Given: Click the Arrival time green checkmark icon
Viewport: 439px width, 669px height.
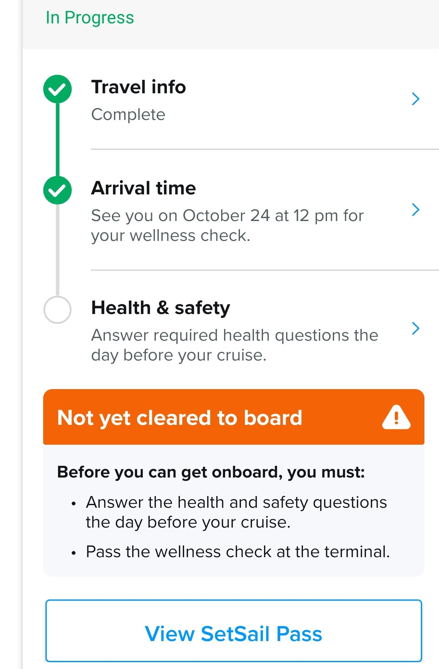Looking at the screenshot, I should 57,190.
